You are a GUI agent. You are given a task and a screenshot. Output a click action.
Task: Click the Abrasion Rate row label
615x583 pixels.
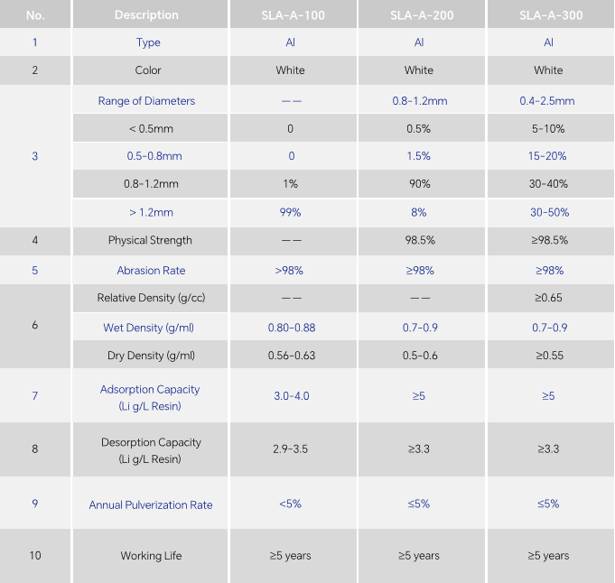pyautogui.click(x=151, y=271)
